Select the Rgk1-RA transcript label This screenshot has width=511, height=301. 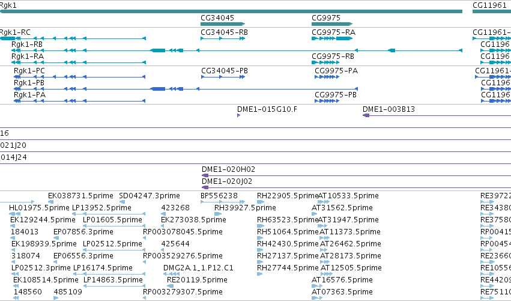click(x=28, y=56)
